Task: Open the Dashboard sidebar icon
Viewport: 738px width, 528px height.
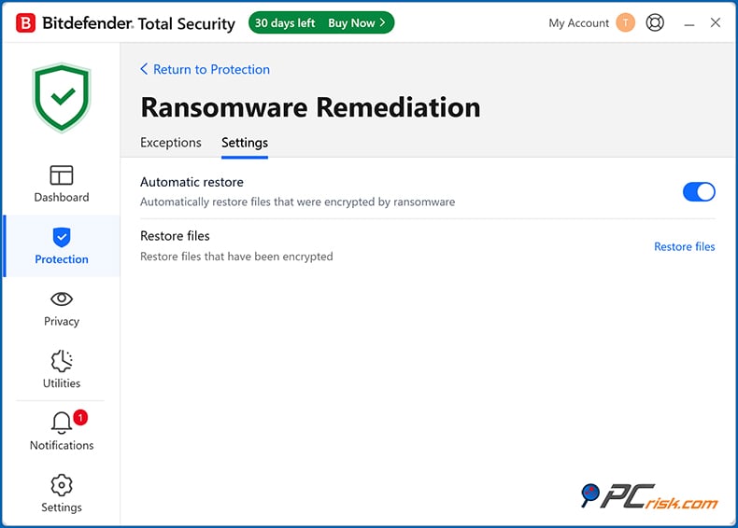Action: point(62,175)
